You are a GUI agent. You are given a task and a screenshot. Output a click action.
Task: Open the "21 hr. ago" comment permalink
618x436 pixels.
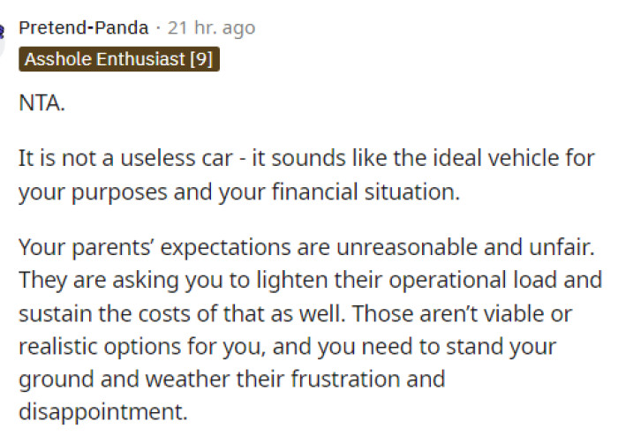click(x=211, y=28)
